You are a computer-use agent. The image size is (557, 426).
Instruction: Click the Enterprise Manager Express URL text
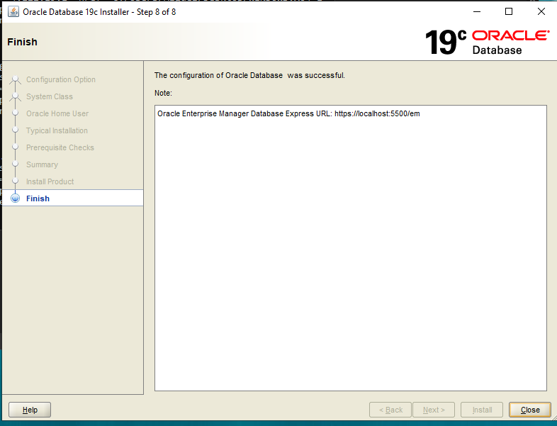[288, 113]
